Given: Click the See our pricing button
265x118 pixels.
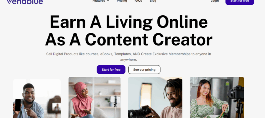Looking at the screenshot, I should pos(144,70).
